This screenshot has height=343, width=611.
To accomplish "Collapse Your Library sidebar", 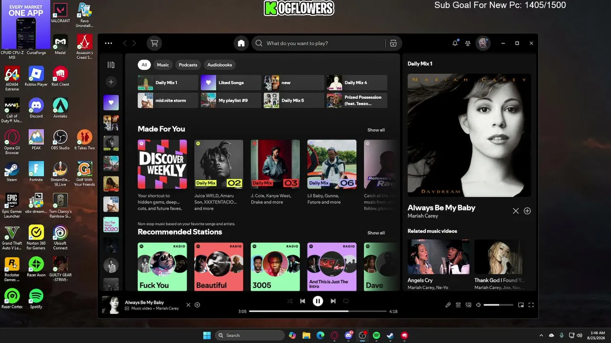I will (x=111, y=65).
